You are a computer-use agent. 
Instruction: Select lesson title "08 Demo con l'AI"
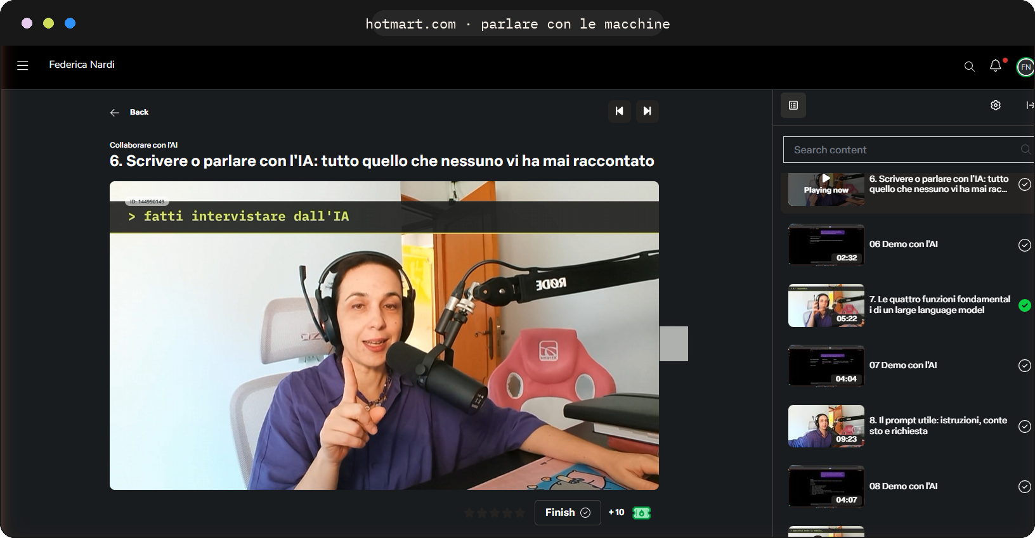pyautogui.click(x=903, y=487)
